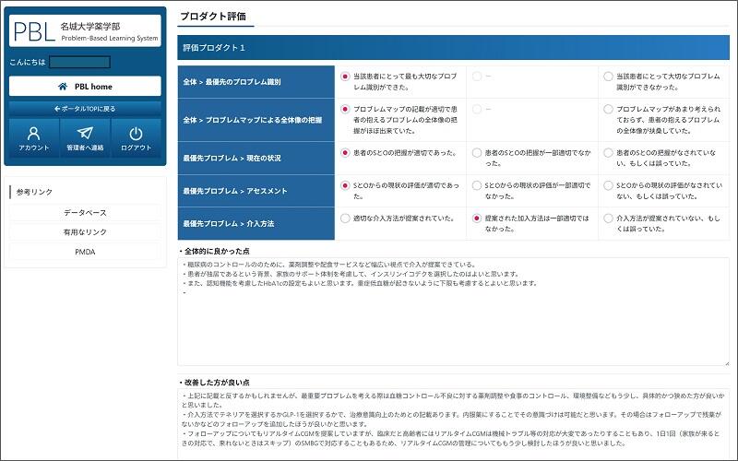Select 当該患者にとって大切なプロブレム識別ができなかった radio
The image size is (738, 461).
click(x=608, y=77)
